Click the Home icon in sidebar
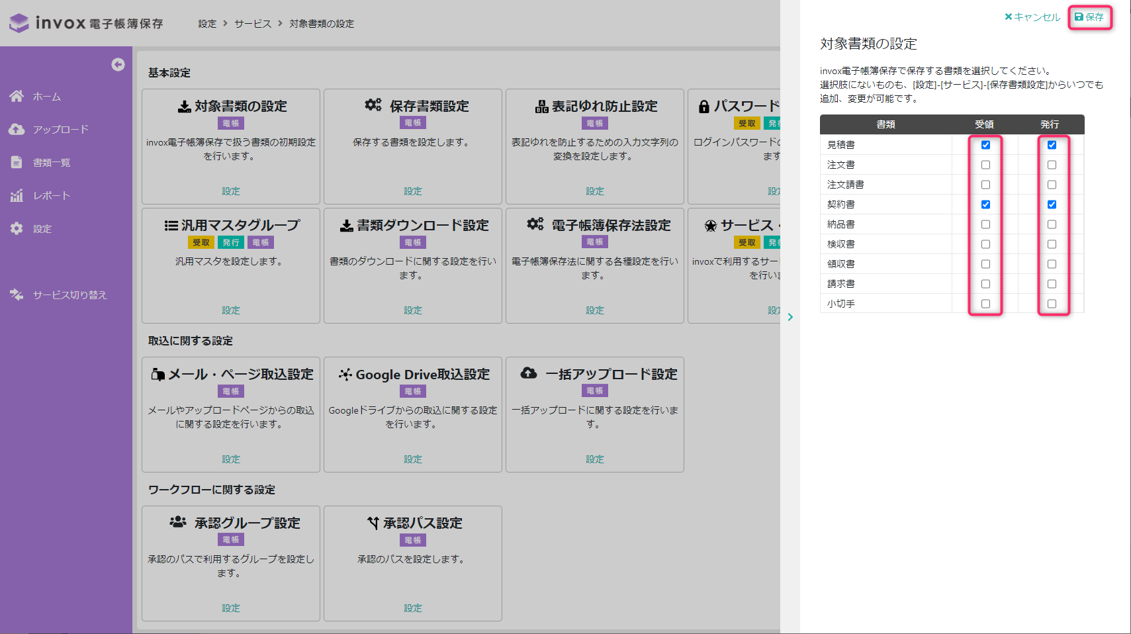This screenshot has width=1131, height=634. click(17, 96)
